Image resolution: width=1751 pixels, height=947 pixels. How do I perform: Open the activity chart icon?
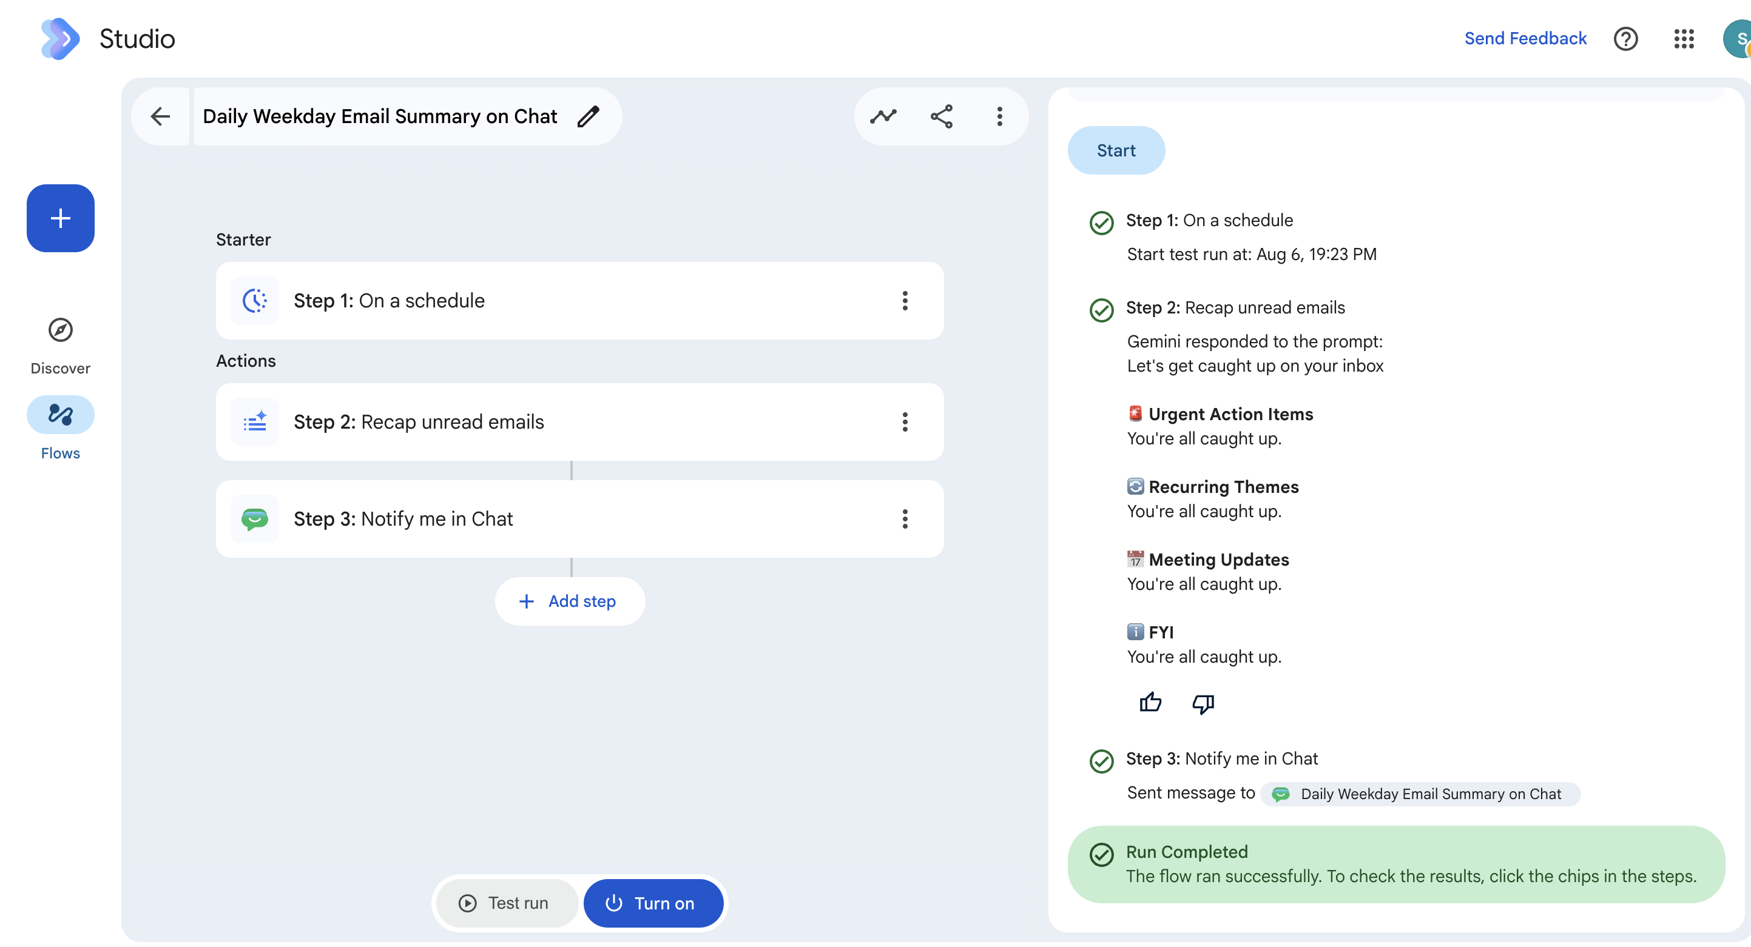pyautogui.click(x=883, y=116)
